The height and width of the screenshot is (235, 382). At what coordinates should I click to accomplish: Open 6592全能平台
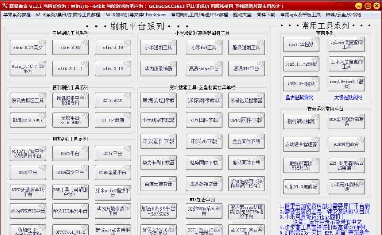pos(113,172)
